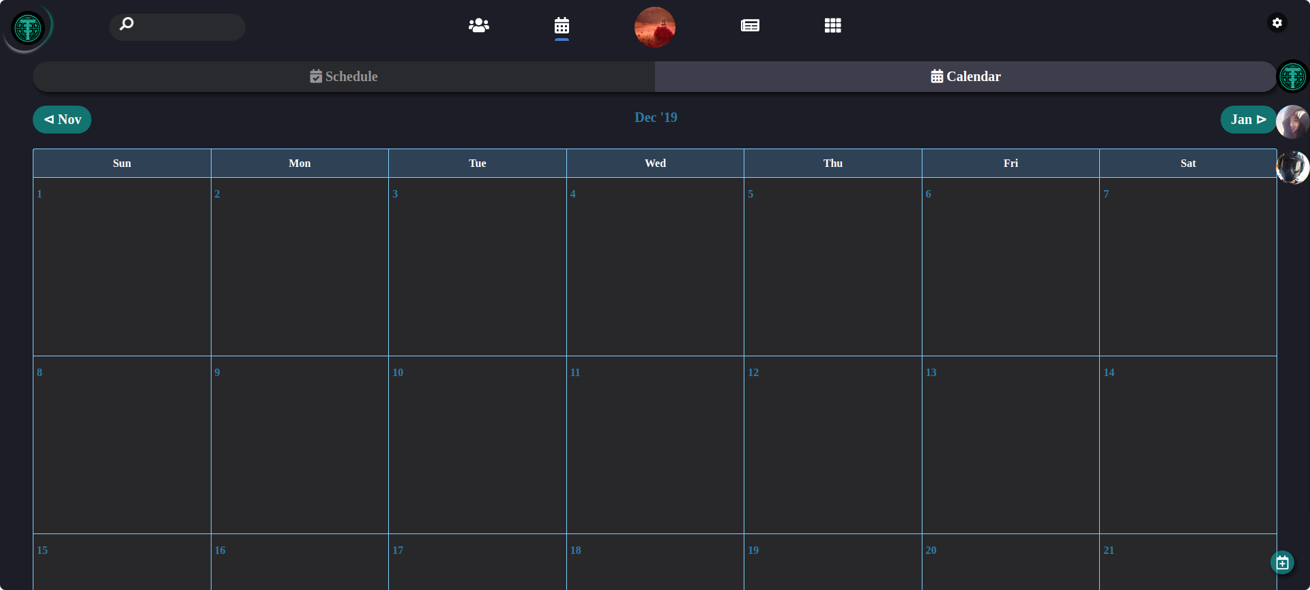The image size is (1310, 590).
Task: Click the Wed column header
Action: tap(655, 164)
